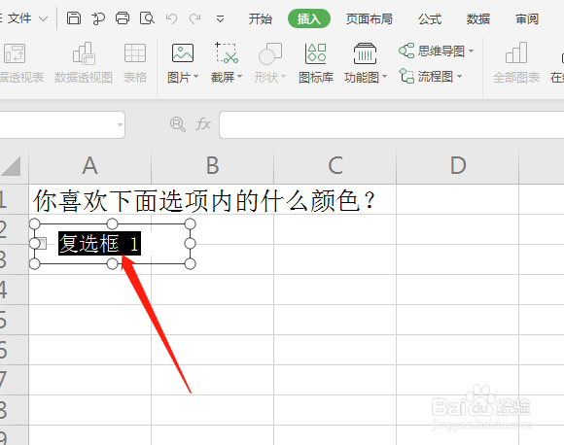This screenshot has height=445, width=564.
Task: Toggle the 复选框 1 checkbox square
Action: click(43, 243)
